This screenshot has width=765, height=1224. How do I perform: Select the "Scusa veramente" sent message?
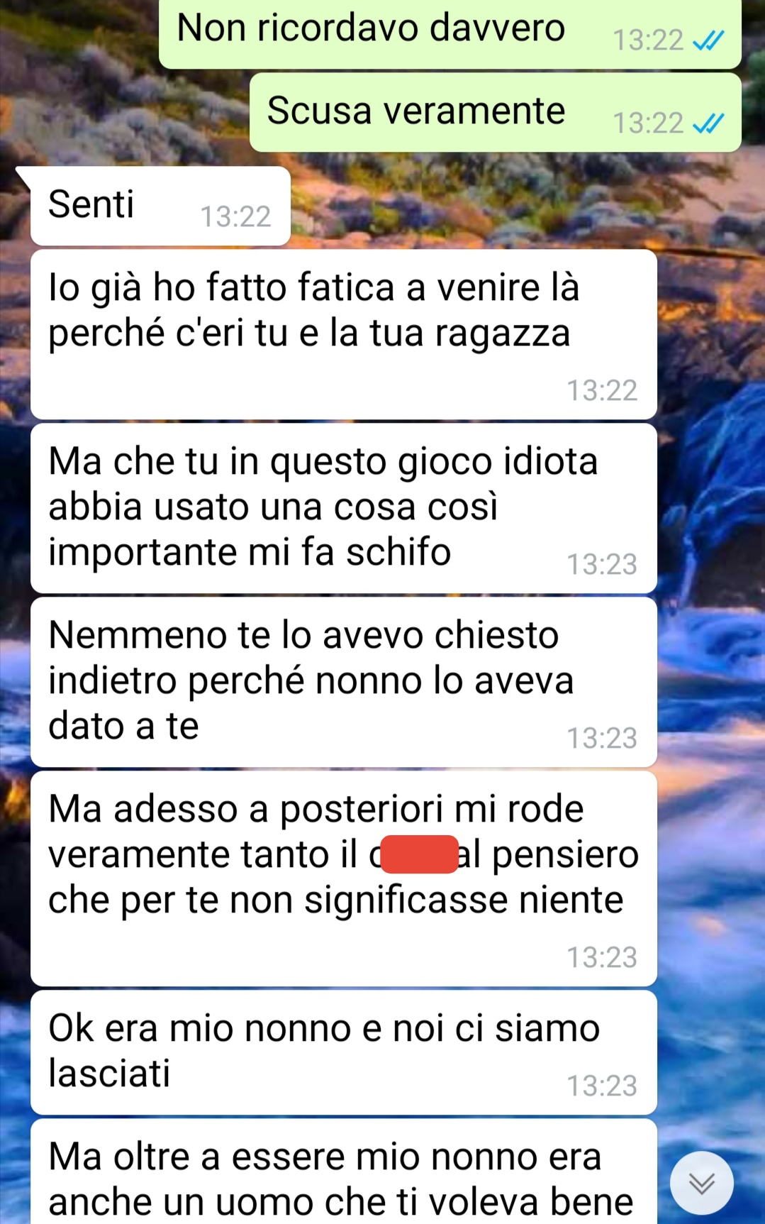496,112
